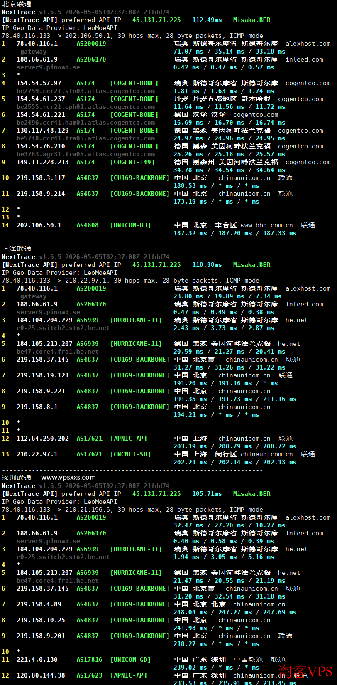
Task: Select the [COGENT-149] network tag
Action: [x=132, y=162]
